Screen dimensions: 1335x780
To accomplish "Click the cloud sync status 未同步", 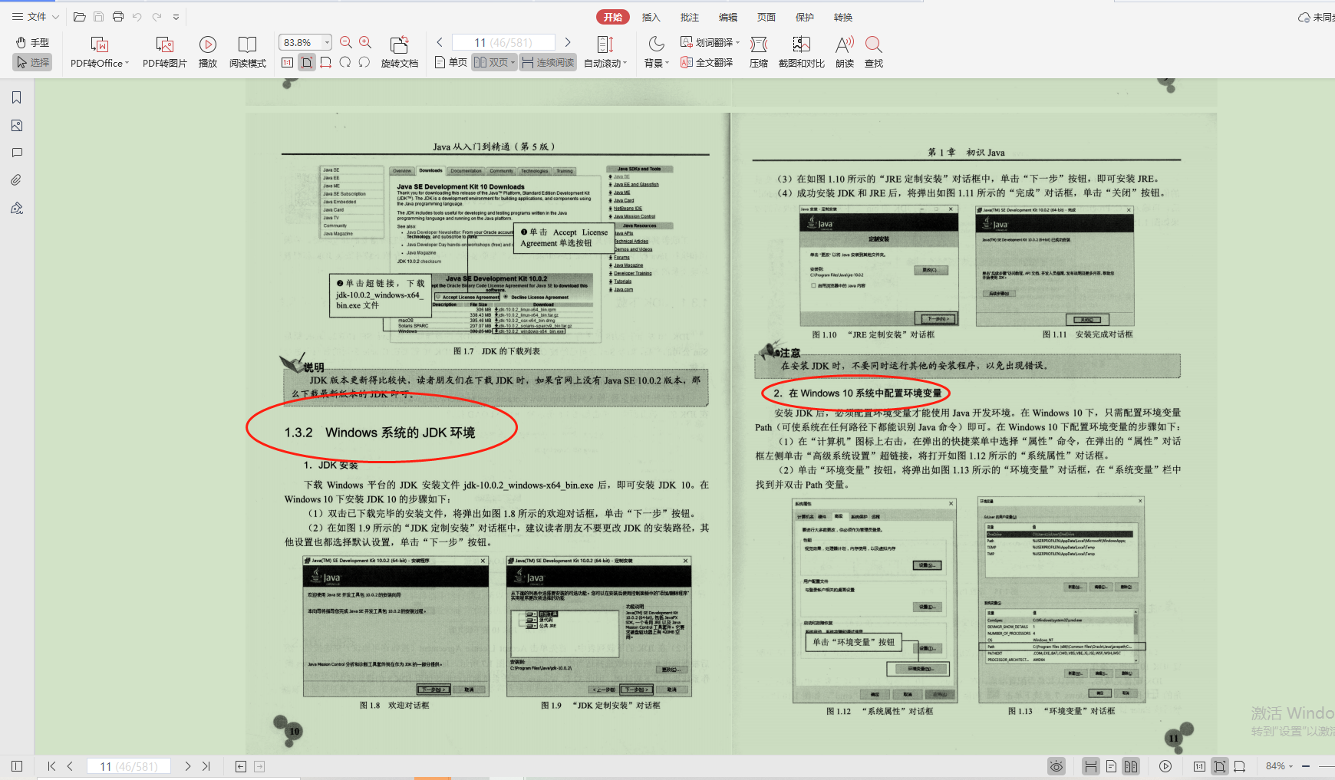I will coord(1316,17).
